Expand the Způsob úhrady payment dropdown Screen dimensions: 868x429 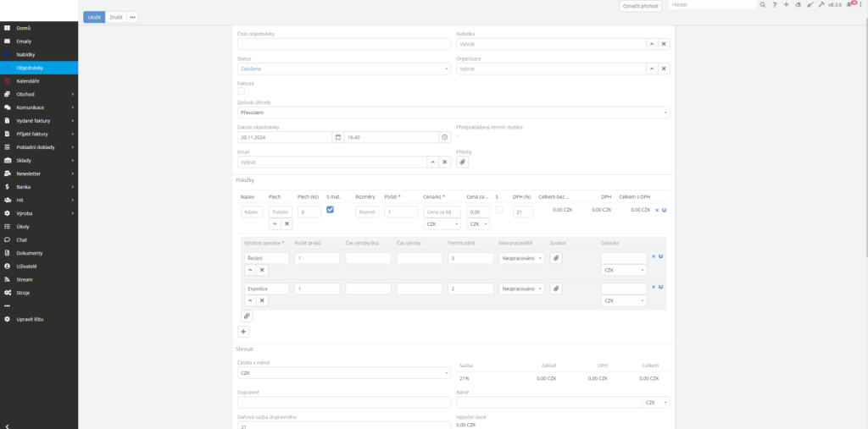pyautogui.click(x=453, y=112)
